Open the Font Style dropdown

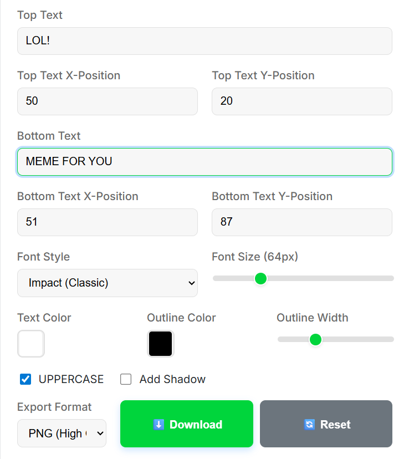point(108,283)
